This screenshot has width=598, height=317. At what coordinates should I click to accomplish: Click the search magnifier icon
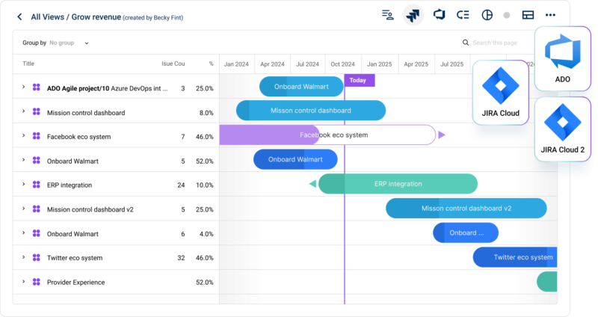coord(466,43)
